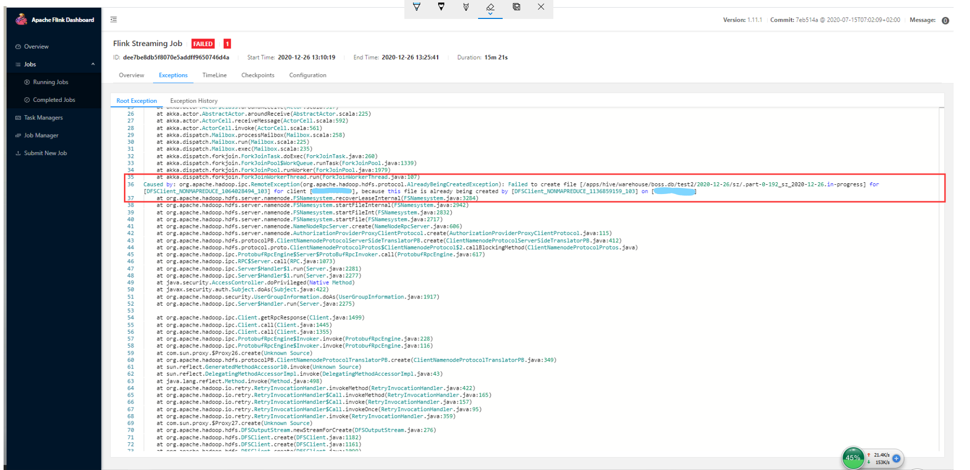The image size is (970, 470).
Task: Click the Jobs list icon in sidebar
Action: click(18, 65)
